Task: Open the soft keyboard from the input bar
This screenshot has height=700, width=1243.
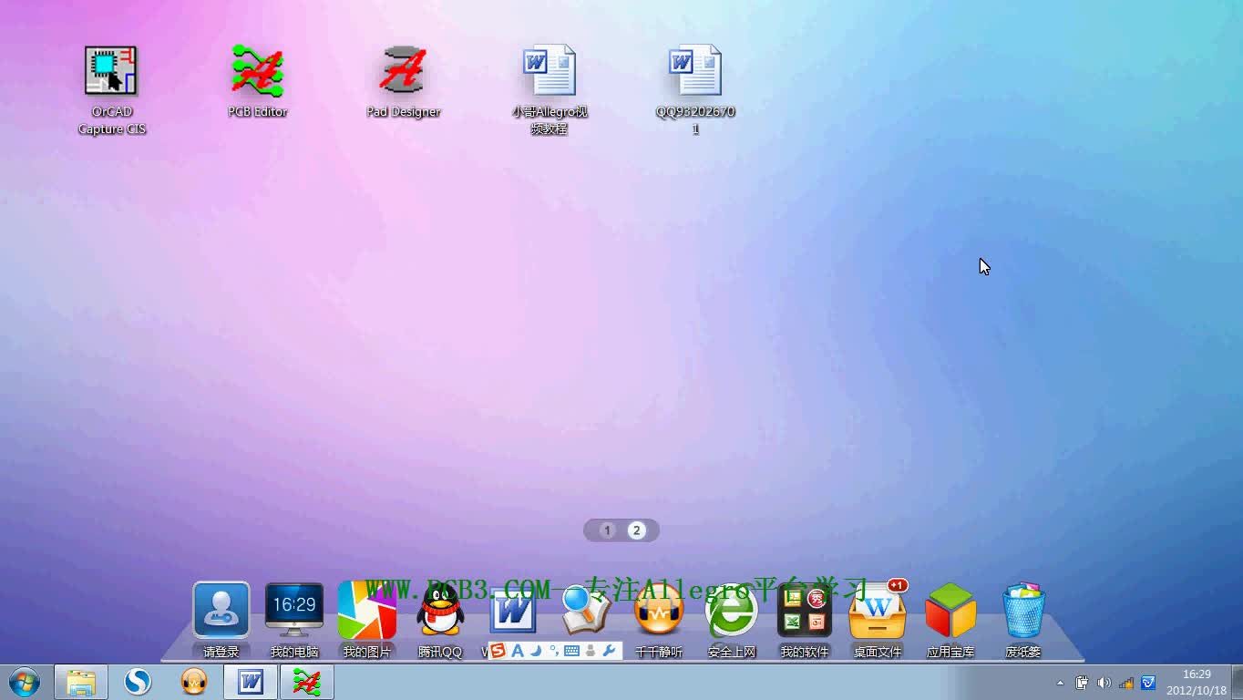Action: 572,651
